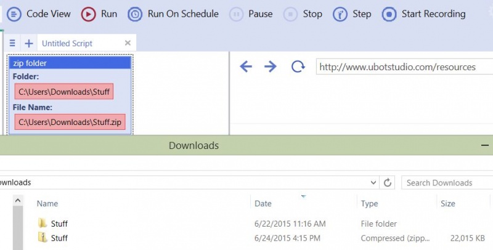Sort files by Date column
Screen dimensions: 493x250
[263, 204]
